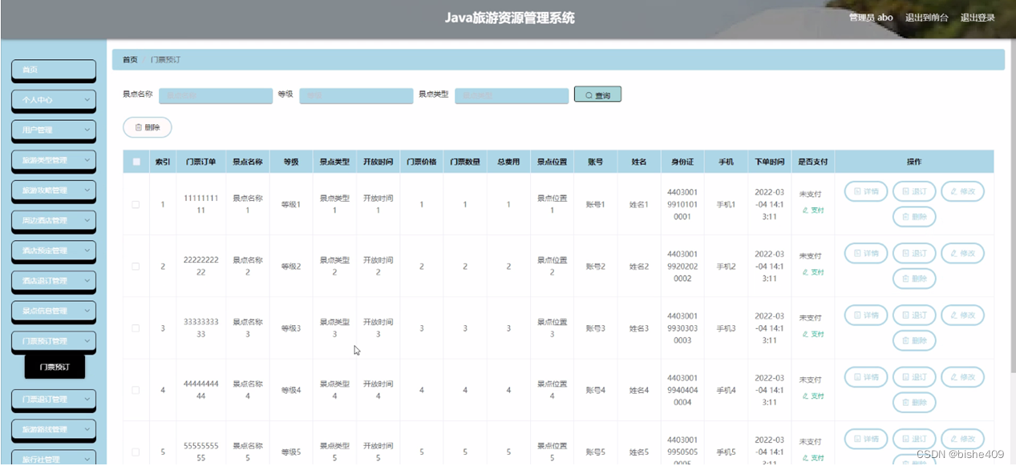Viewport: 1016px width, 466px height.
Task: Expand the 门票退订管理 sidebar menu
Action: [x=54, y=399]
